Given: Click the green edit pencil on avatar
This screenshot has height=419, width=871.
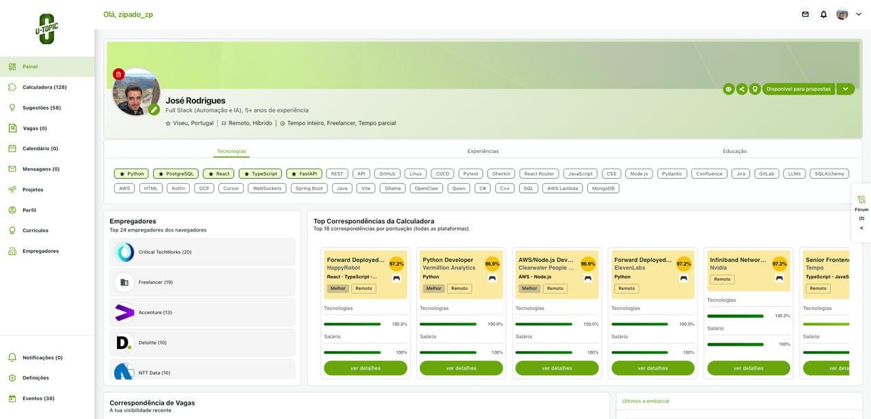Looking at the screenshot, I should click(x=154, y=110).
